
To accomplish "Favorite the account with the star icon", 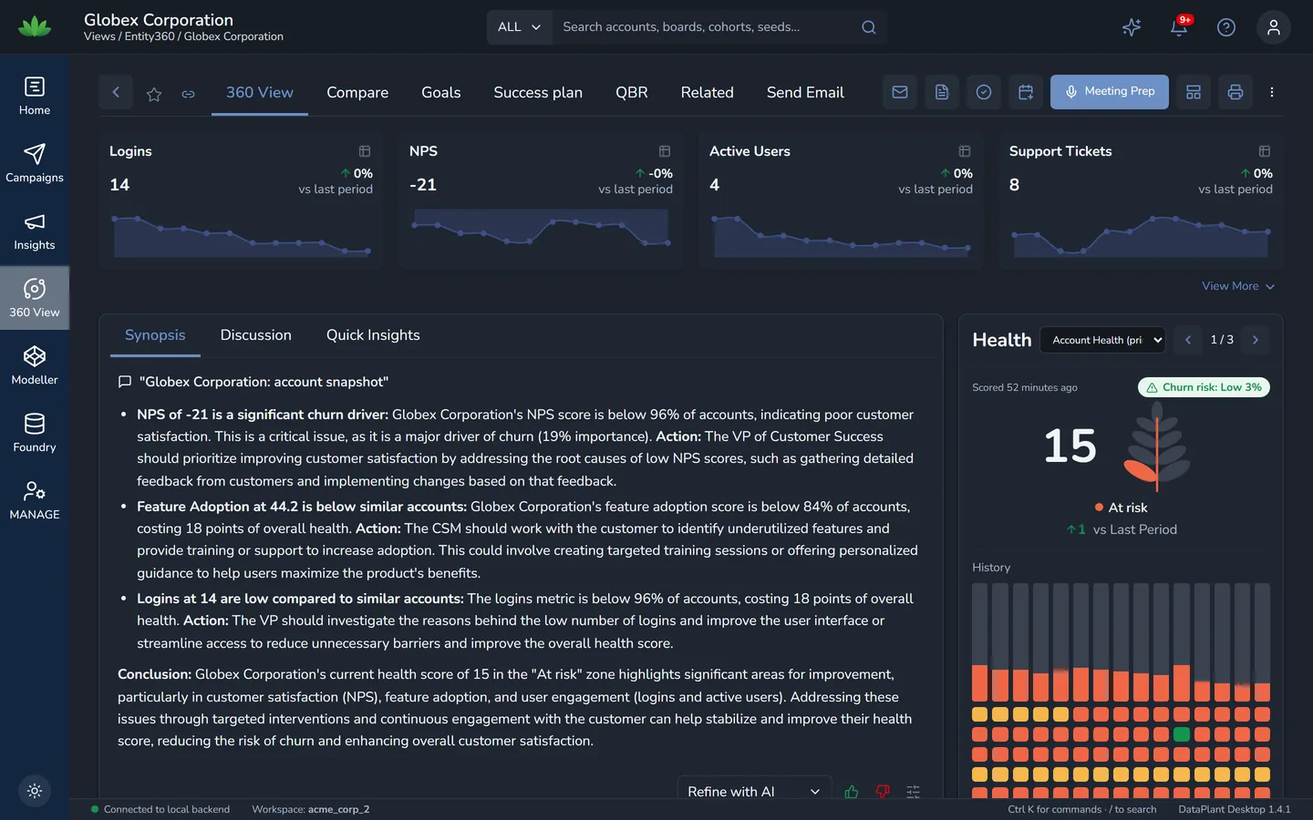I will (154, 93).
